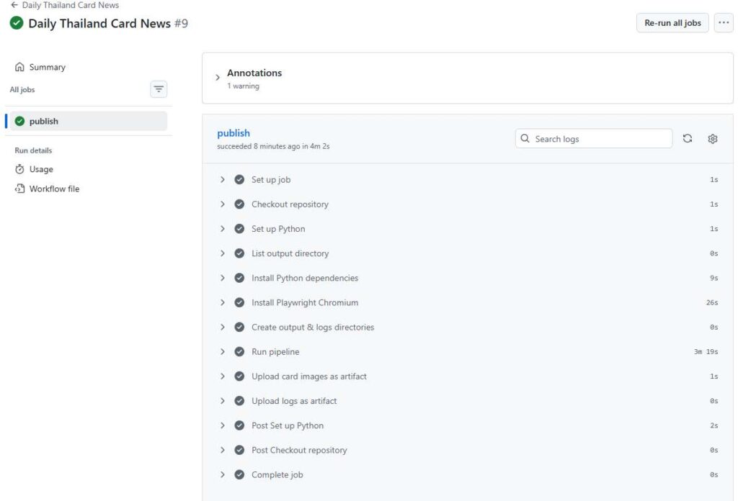Click Re-run all jobs button
The image size is (738, 501).
(672, 23)
